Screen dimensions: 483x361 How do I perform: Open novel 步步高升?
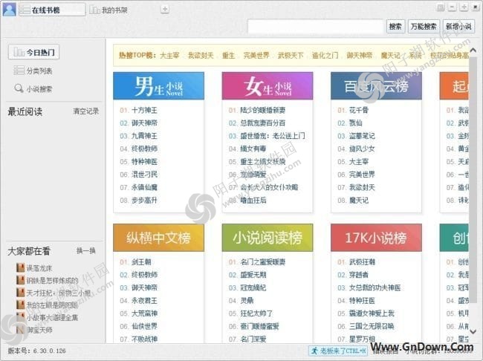144,201
